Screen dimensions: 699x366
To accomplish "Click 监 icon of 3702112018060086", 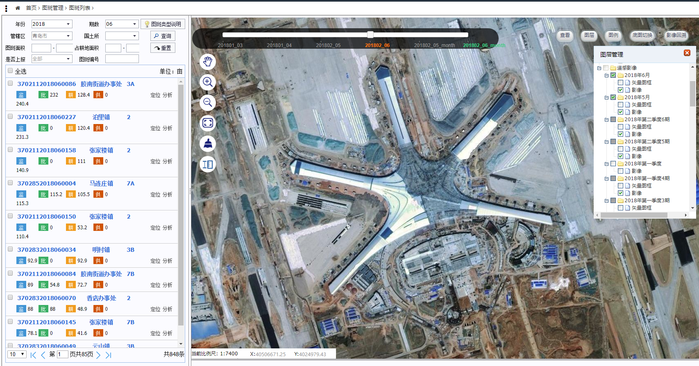I will tap(21, 95).
